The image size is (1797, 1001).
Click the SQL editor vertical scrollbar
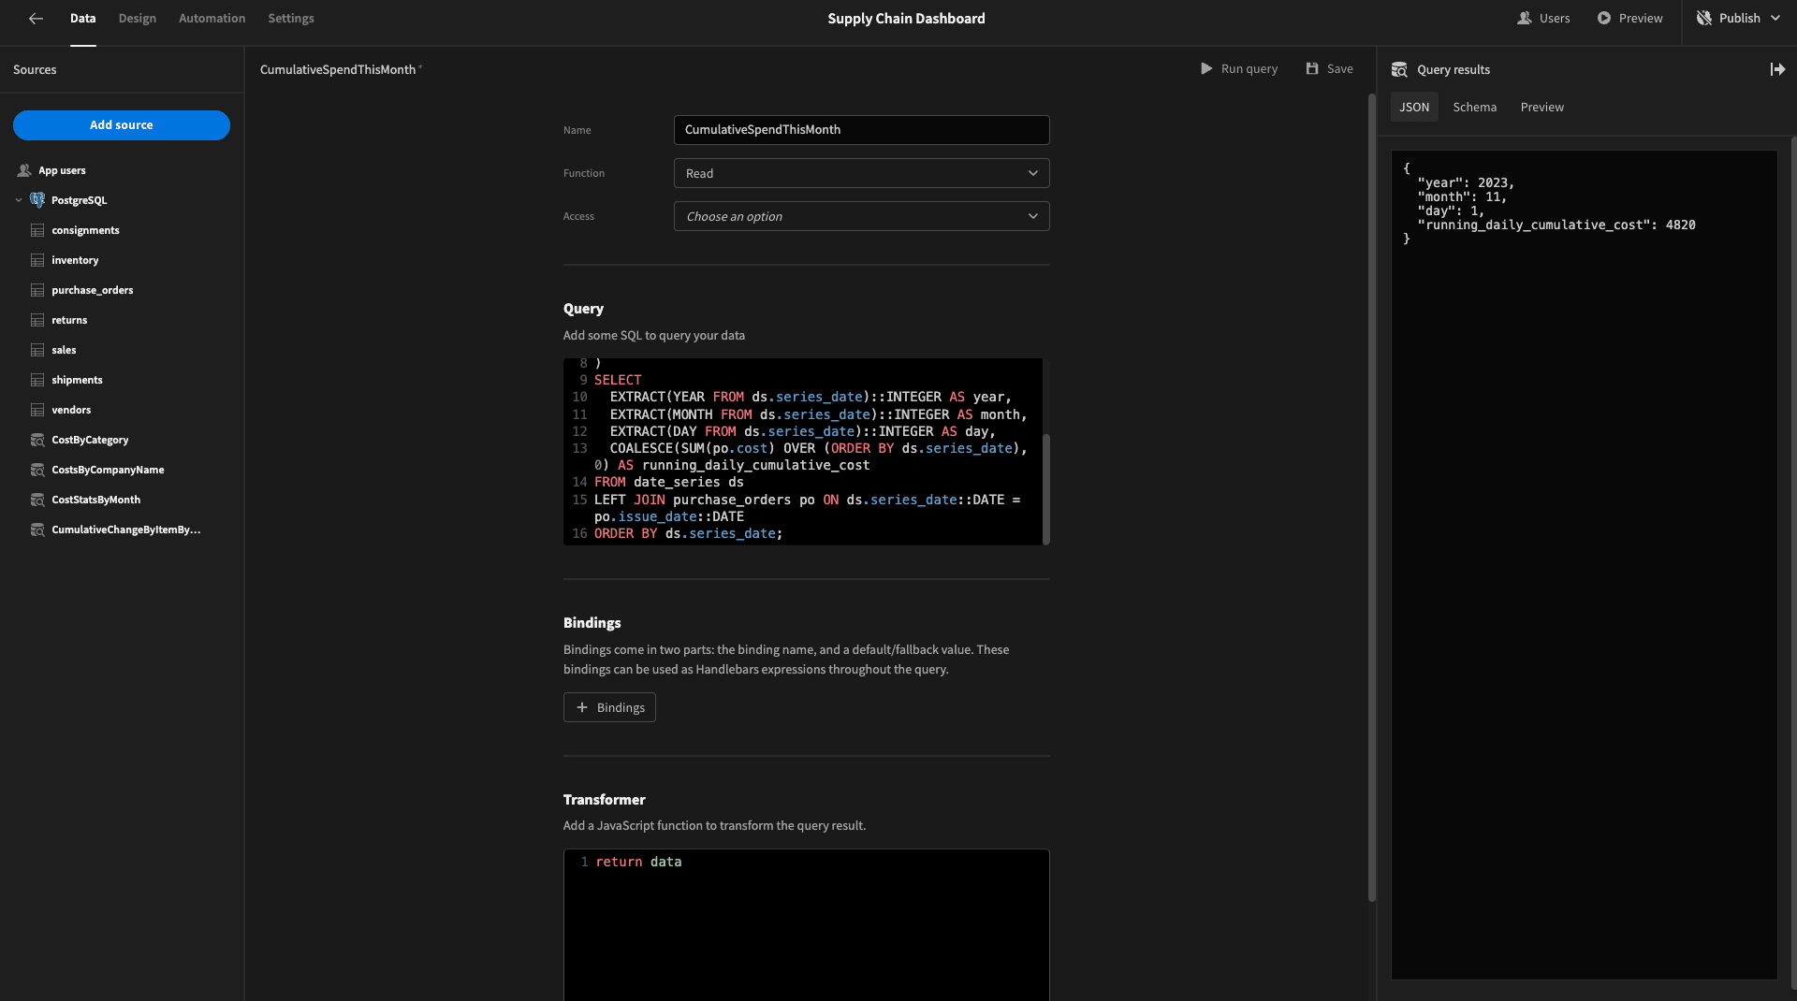[x=1046, y=488]
